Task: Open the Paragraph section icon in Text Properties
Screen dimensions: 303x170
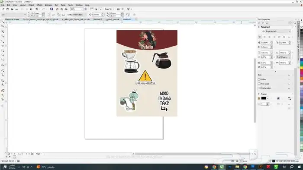Action: [263, 23]
